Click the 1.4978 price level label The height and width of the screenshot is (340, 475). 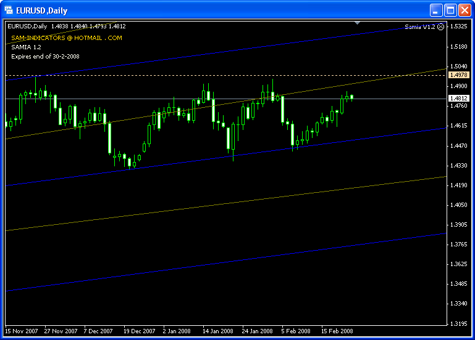point(459,75)
